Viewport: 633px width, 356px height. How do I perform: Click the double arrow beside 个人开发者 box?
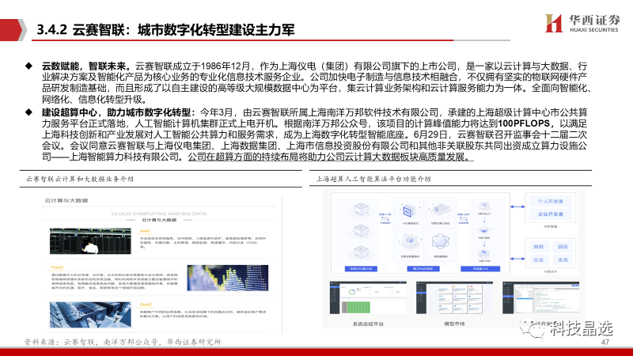tap(517, 206)
